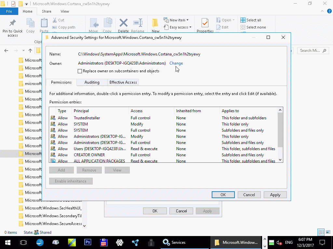Open the recent locations dropdown arrow
333x249 pixels.
pyautogui.click(x=23, y=51)
